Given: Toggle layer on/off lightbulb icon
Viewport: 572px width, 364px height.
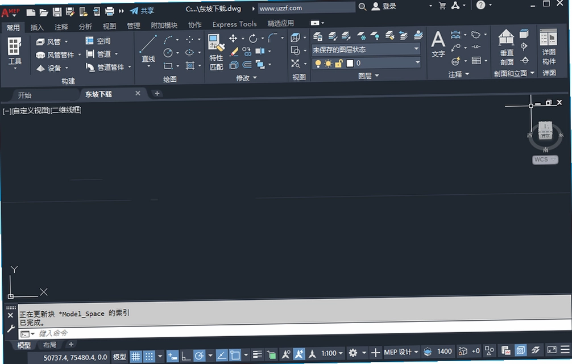Looking at the screenshot, I should click(x=318, y=64).
